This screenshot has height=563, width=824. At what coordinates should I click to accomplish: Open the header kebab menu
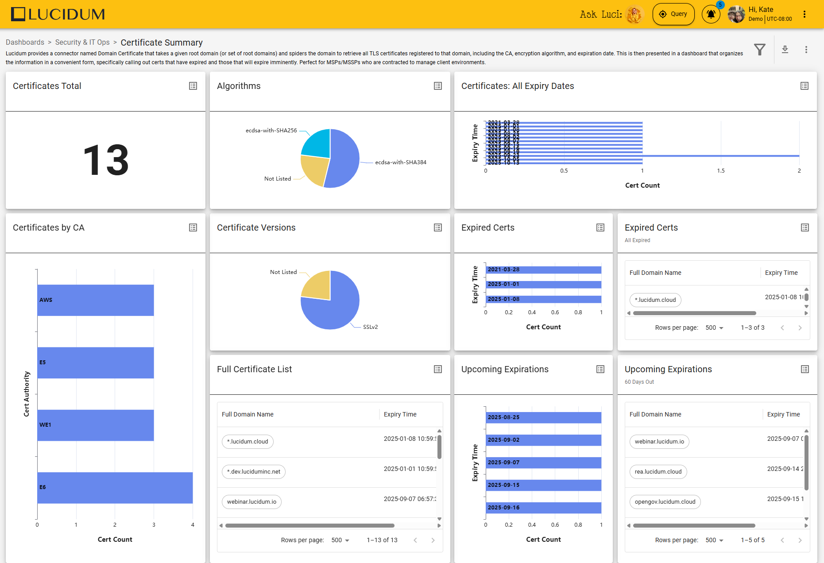point(805,14)
